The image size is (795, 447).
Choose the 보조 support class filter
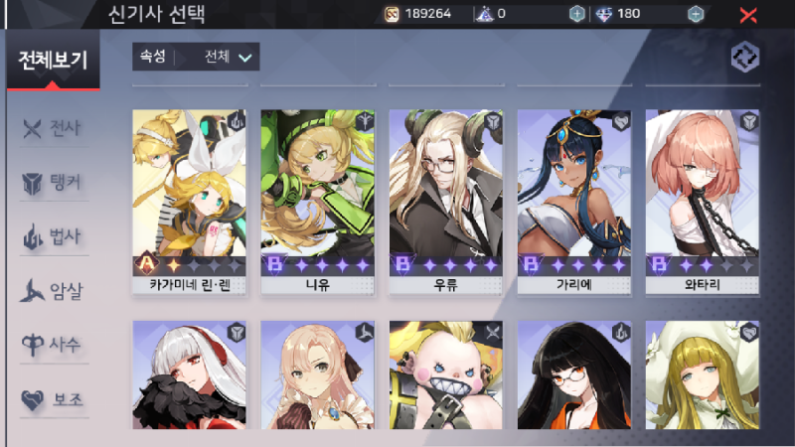coord(54,399)
